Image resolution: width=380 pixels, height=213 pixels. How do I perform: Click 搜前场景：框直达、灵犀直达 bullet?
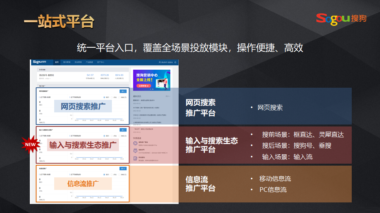(x=303, y=135)
